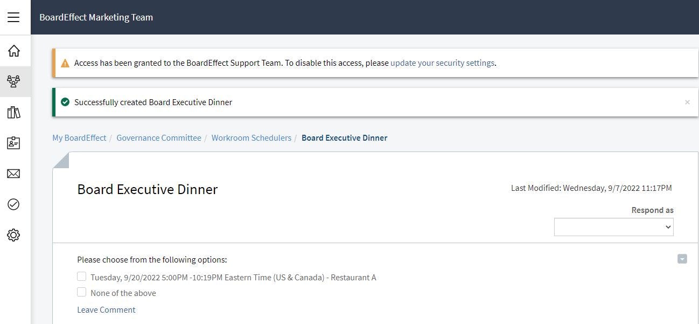This screenshot has width=699, height=324.
Task: Dismiss the Successfully created notification
Action: pos(687,102)
